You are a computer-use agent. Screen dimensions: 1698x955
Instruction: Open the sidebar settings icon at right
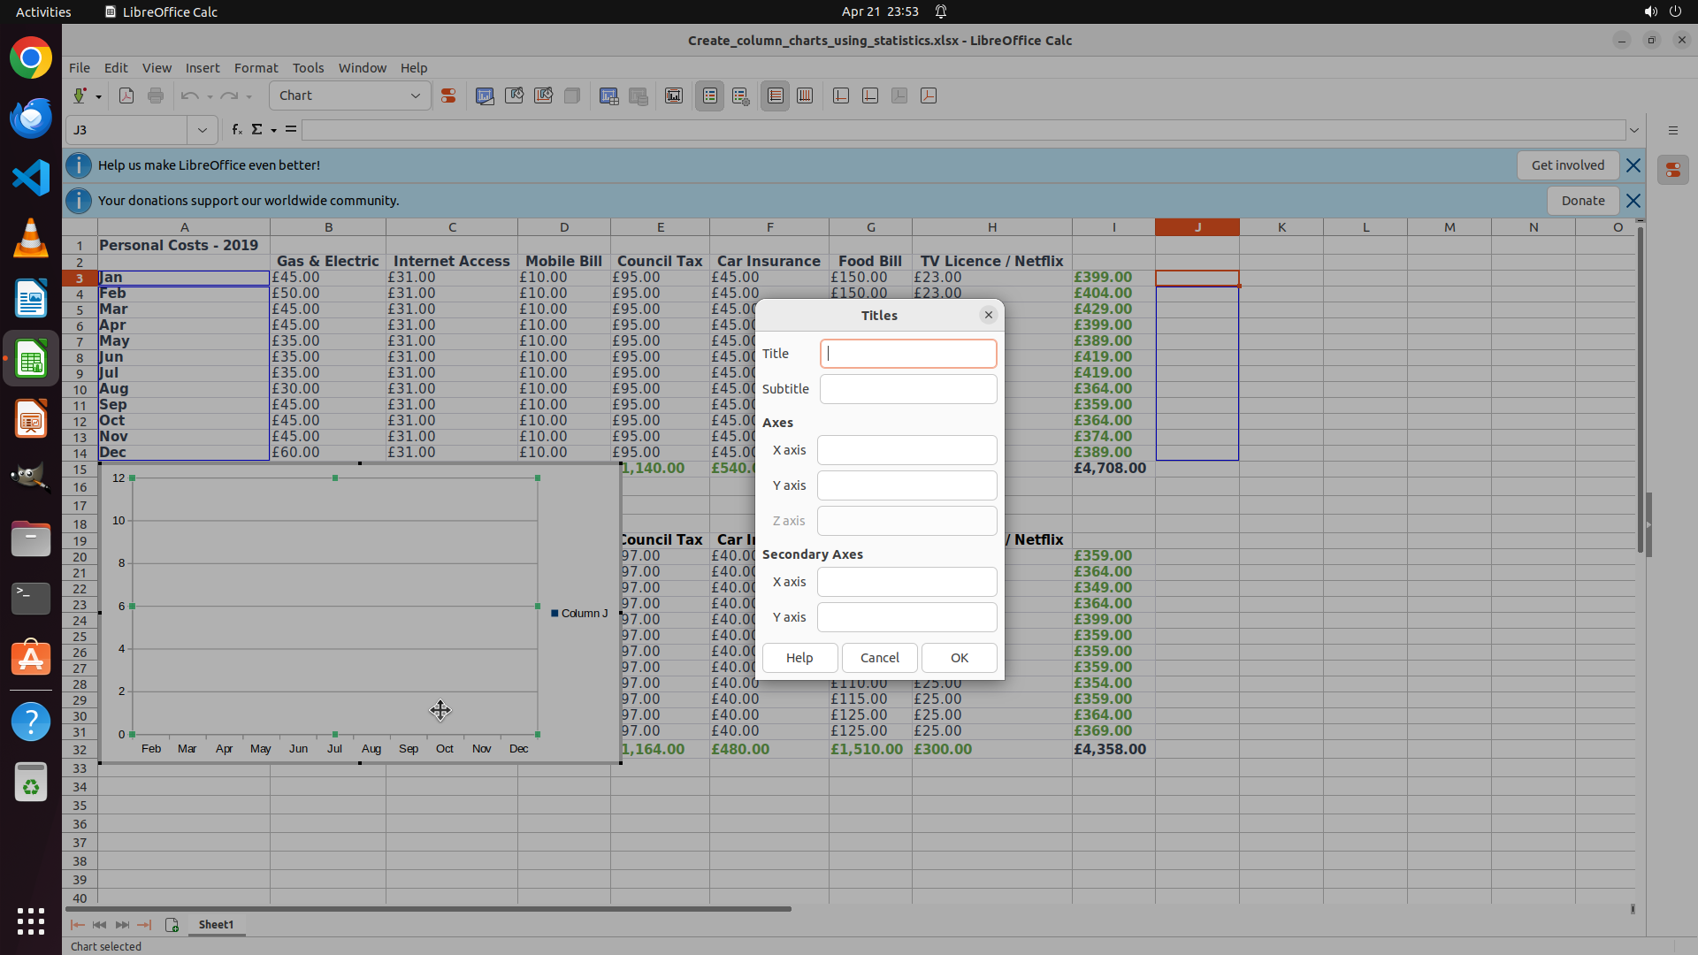point(1672,130)
